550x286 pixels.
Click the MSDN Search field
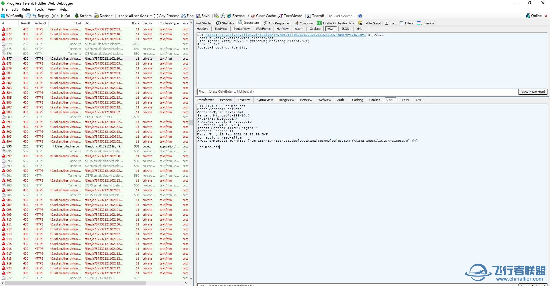point(342,16)
